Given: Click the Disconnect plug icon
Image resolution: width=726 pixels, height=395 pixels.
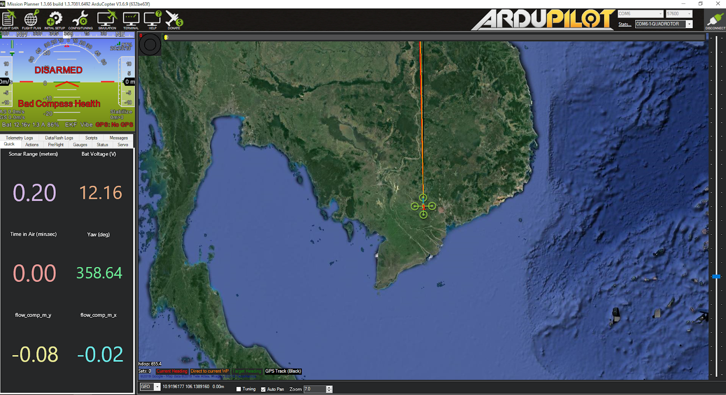Looking at the screenshot, I should coord(715,20).
